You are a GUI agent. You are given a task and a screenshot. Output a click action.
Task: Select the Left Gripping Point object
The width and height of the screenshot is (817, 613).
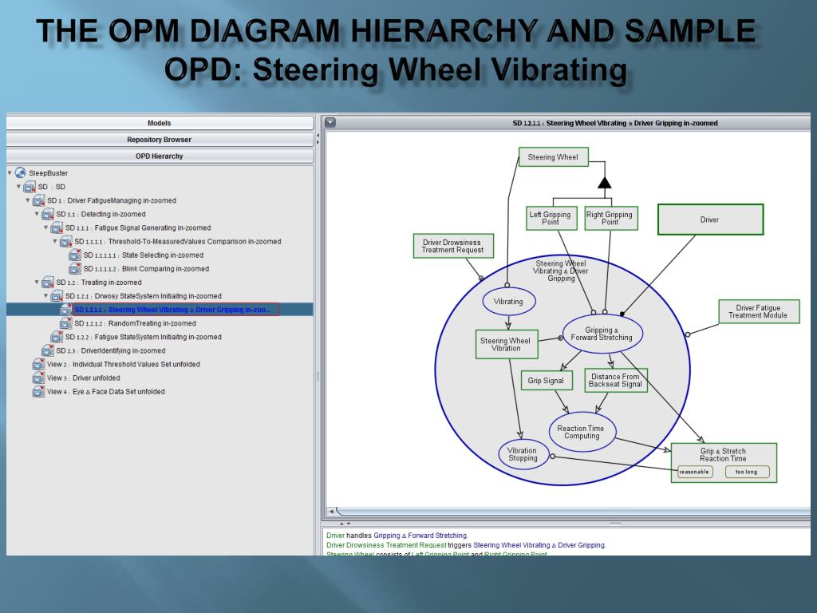coord(551,218)
